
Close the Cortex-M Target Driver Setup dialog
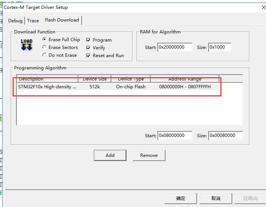264,7
